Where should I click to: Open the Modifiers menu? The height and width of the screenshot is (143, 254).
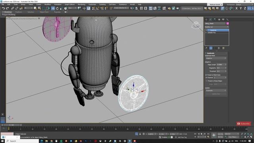pos(48,4)
